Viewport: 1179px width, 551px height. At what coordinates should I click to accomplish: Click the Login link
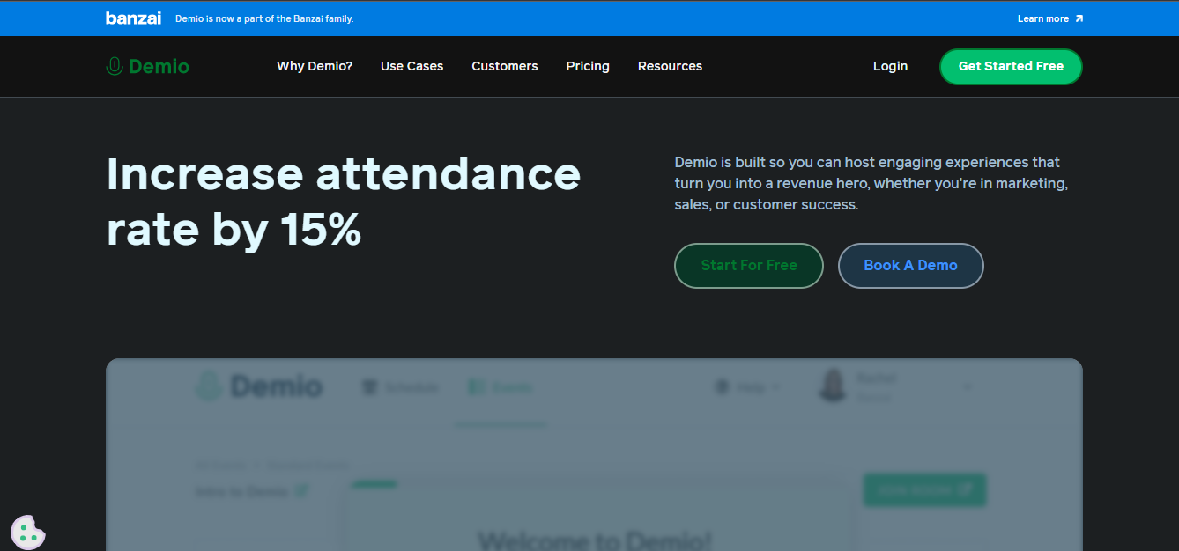pyautogui.click(x=890, y=66)
